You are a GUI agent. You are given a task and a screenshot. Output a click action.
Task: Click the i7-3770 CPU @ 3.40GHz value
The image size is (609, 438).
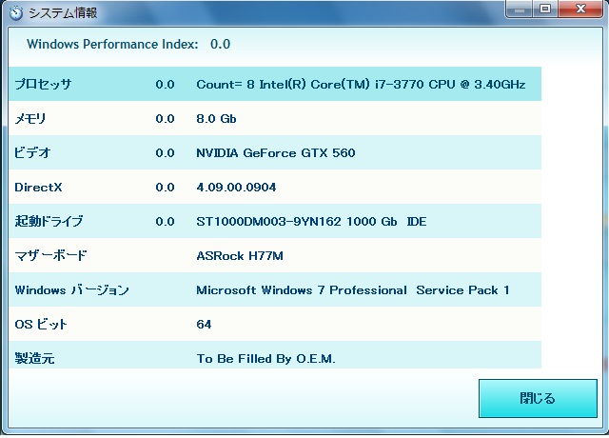(450, 85)
